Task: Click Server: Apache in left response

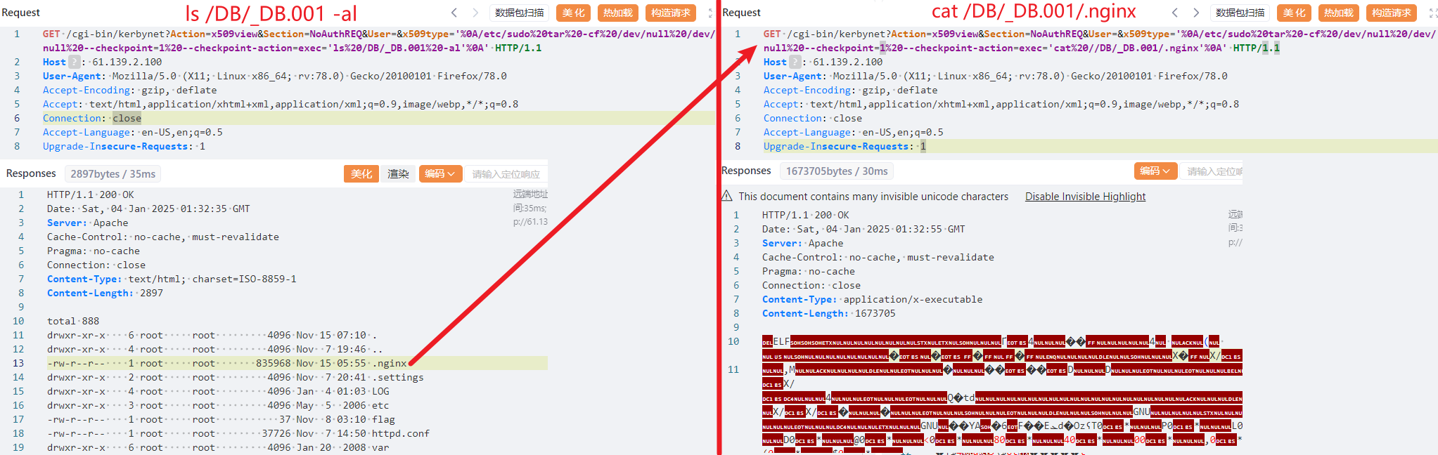Action: click(x=88, y=223)
